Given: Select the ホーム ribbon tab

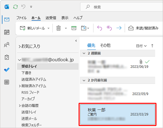Looking at the screenshot, I should coord(36,18).
